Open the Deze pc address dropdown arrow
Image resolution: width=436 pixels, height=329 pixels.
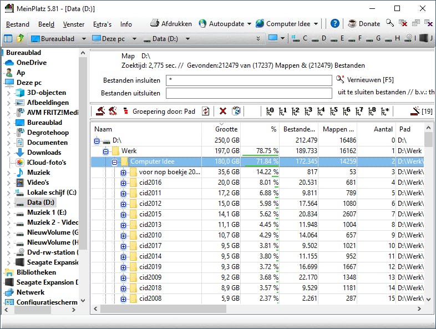click(x=134, y=39)
